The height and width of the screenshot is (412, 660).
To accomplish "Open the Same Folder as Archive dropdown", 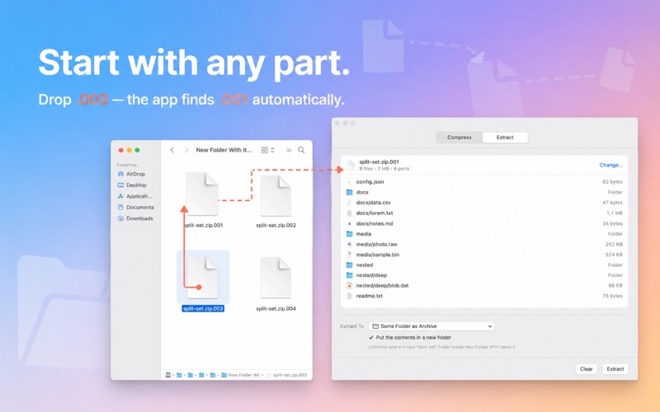I will click(x=431, y=326).
